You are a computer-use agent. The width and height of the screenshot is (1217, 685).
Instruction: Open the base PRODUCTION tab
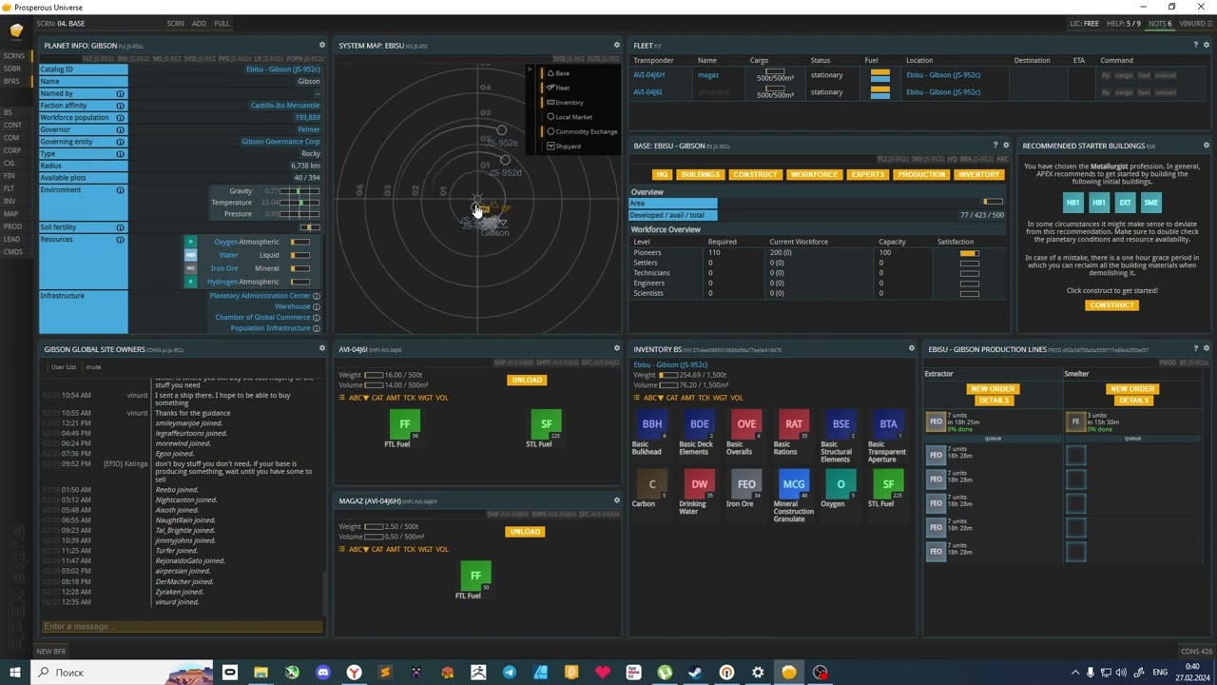[921, 175]
